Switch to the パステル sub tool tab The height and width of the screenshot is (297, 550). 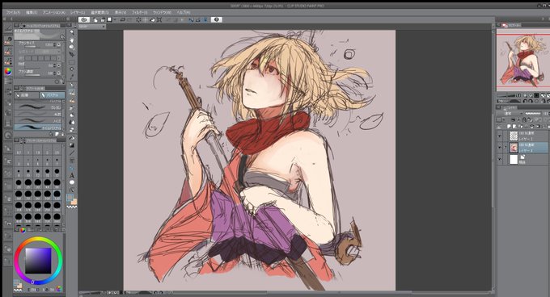[x=52, y=94]
